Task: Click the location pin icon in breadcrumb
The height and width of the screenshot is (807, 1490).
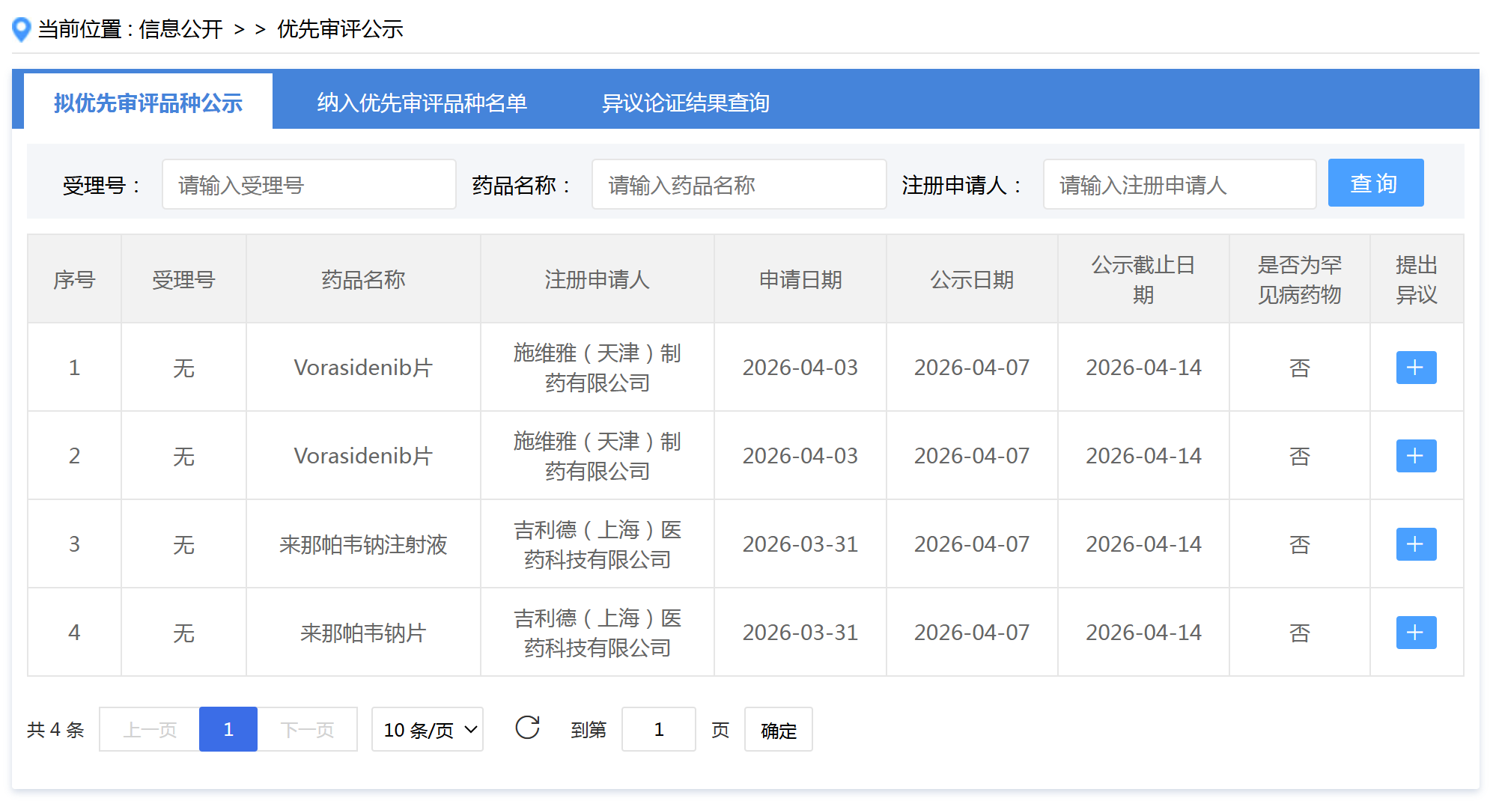Action: 20,28
